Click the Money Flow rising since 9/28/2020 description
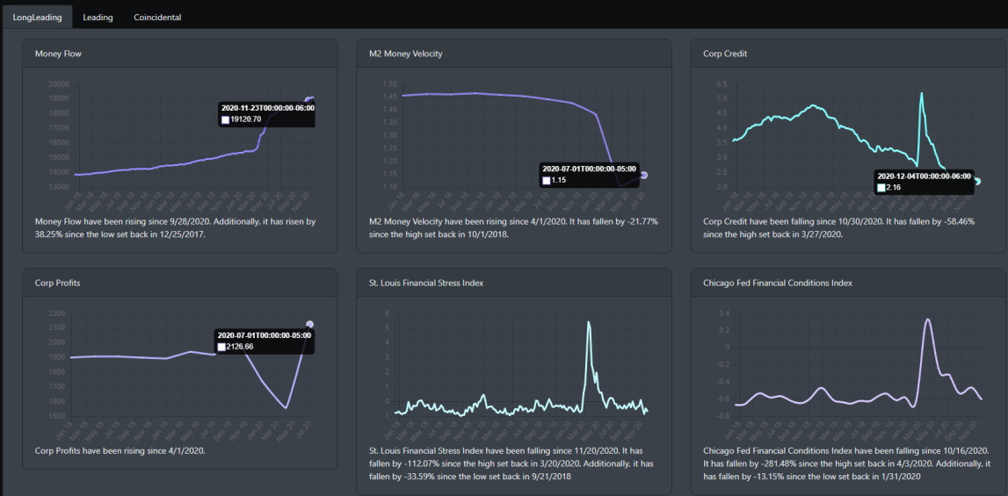Viewport: 1008px width, 496px height. click(x=175, y=226)
